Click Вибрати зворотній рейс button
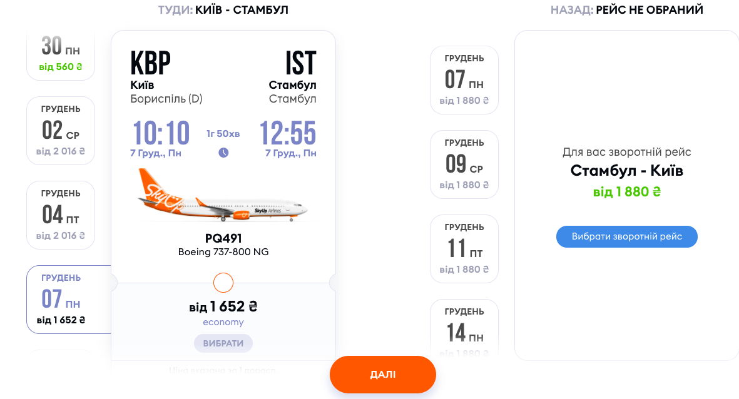The height and width of the screenshot is (399, 739). tap(627, 236)
